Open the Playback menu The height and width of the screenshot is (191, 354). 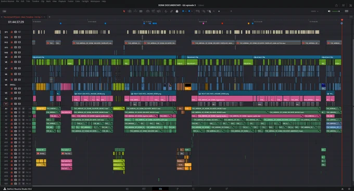62,2
